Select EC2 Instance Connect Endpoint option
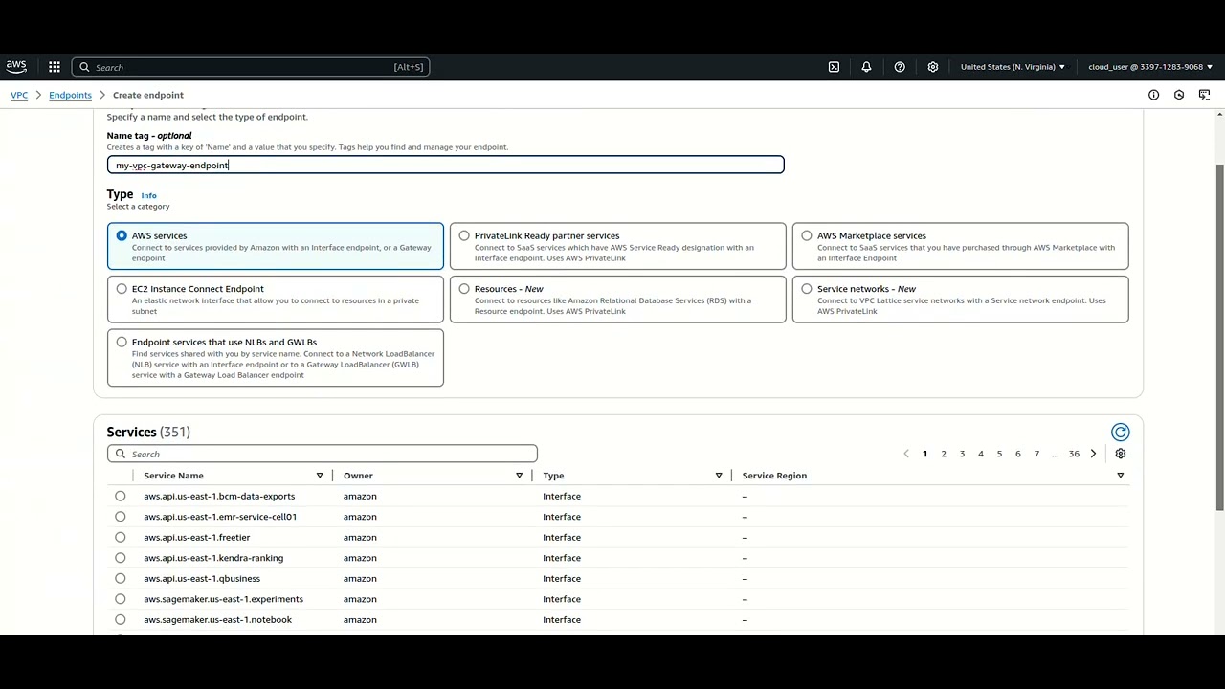 coord(276,300)
